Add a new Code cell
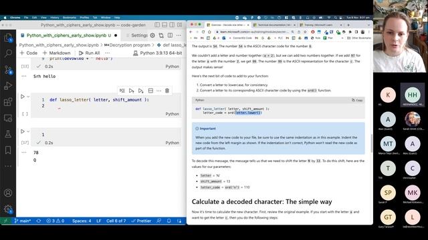The height and width of the screenshot is (240, 428). (x=28, y=53)
